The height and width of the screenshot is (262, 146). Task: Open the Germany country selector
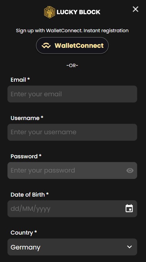coord(72,247)
